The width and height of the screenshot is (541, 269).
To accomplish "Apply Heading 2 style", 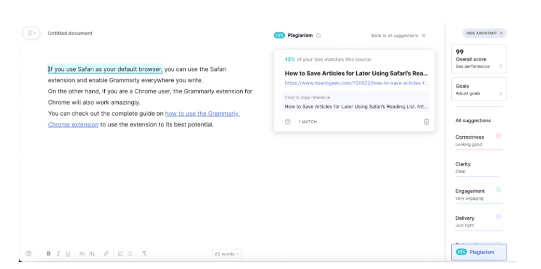I will click(x=92, y=253).
